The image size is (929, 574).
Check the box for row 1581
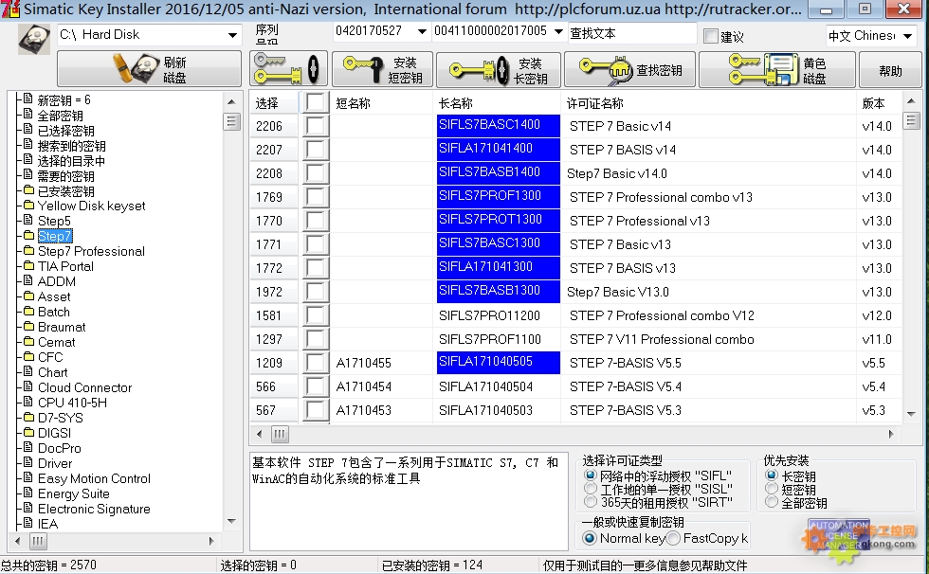[316, 314]
